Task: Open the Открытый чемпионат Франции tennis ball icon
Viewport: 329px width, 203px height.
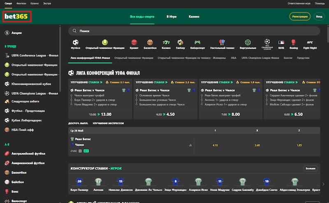Action: pos(105,44)
